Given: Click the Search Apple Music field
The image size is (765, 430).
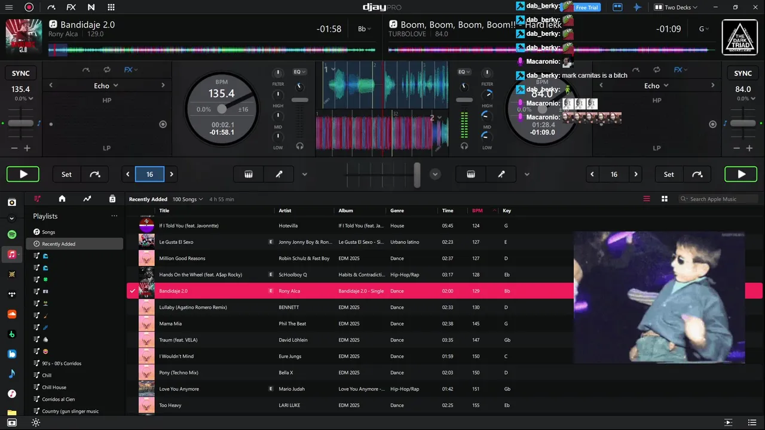Looking at the screenshot, I should [x=718, y=199].
